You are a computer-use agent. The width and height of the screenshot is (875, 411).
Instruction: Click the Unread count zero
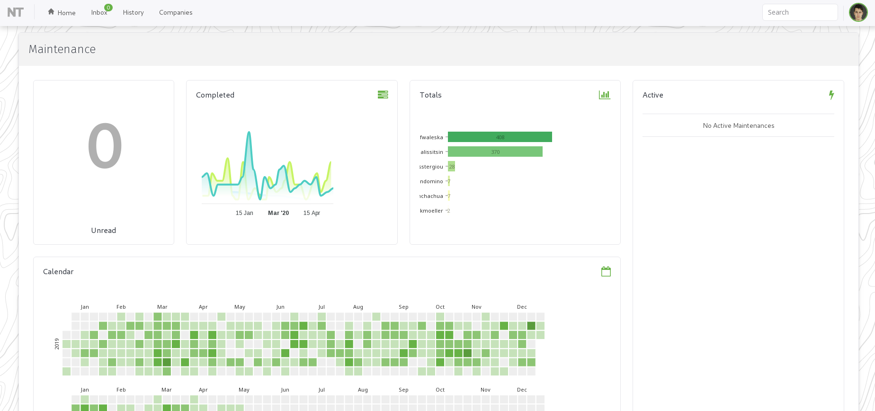coord(105,146)
